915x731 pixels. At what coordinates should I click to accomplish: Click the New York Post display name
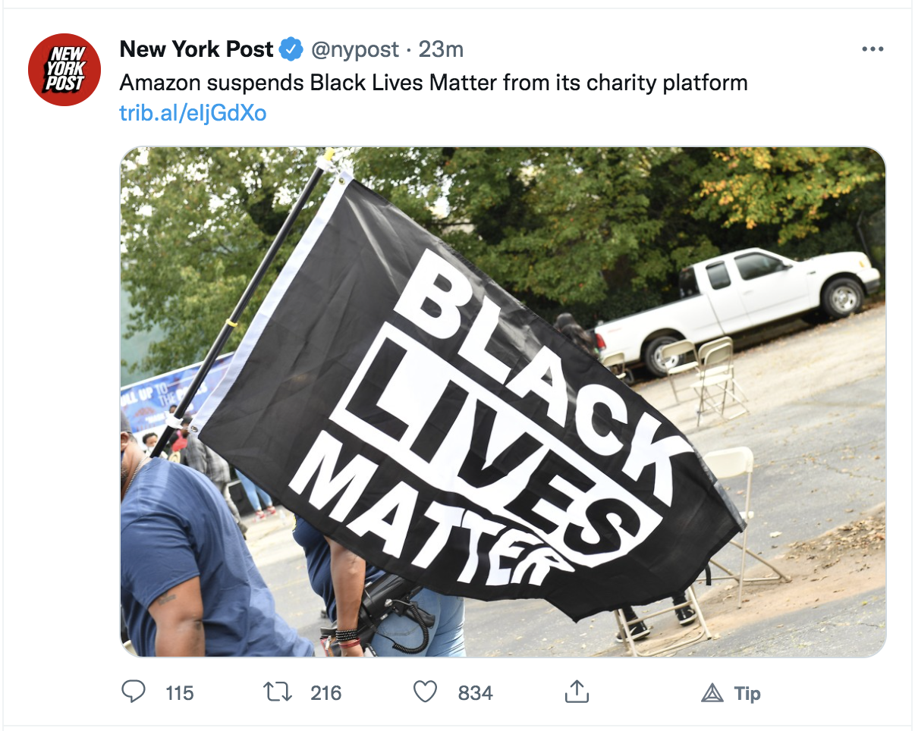tap(197, 50)
